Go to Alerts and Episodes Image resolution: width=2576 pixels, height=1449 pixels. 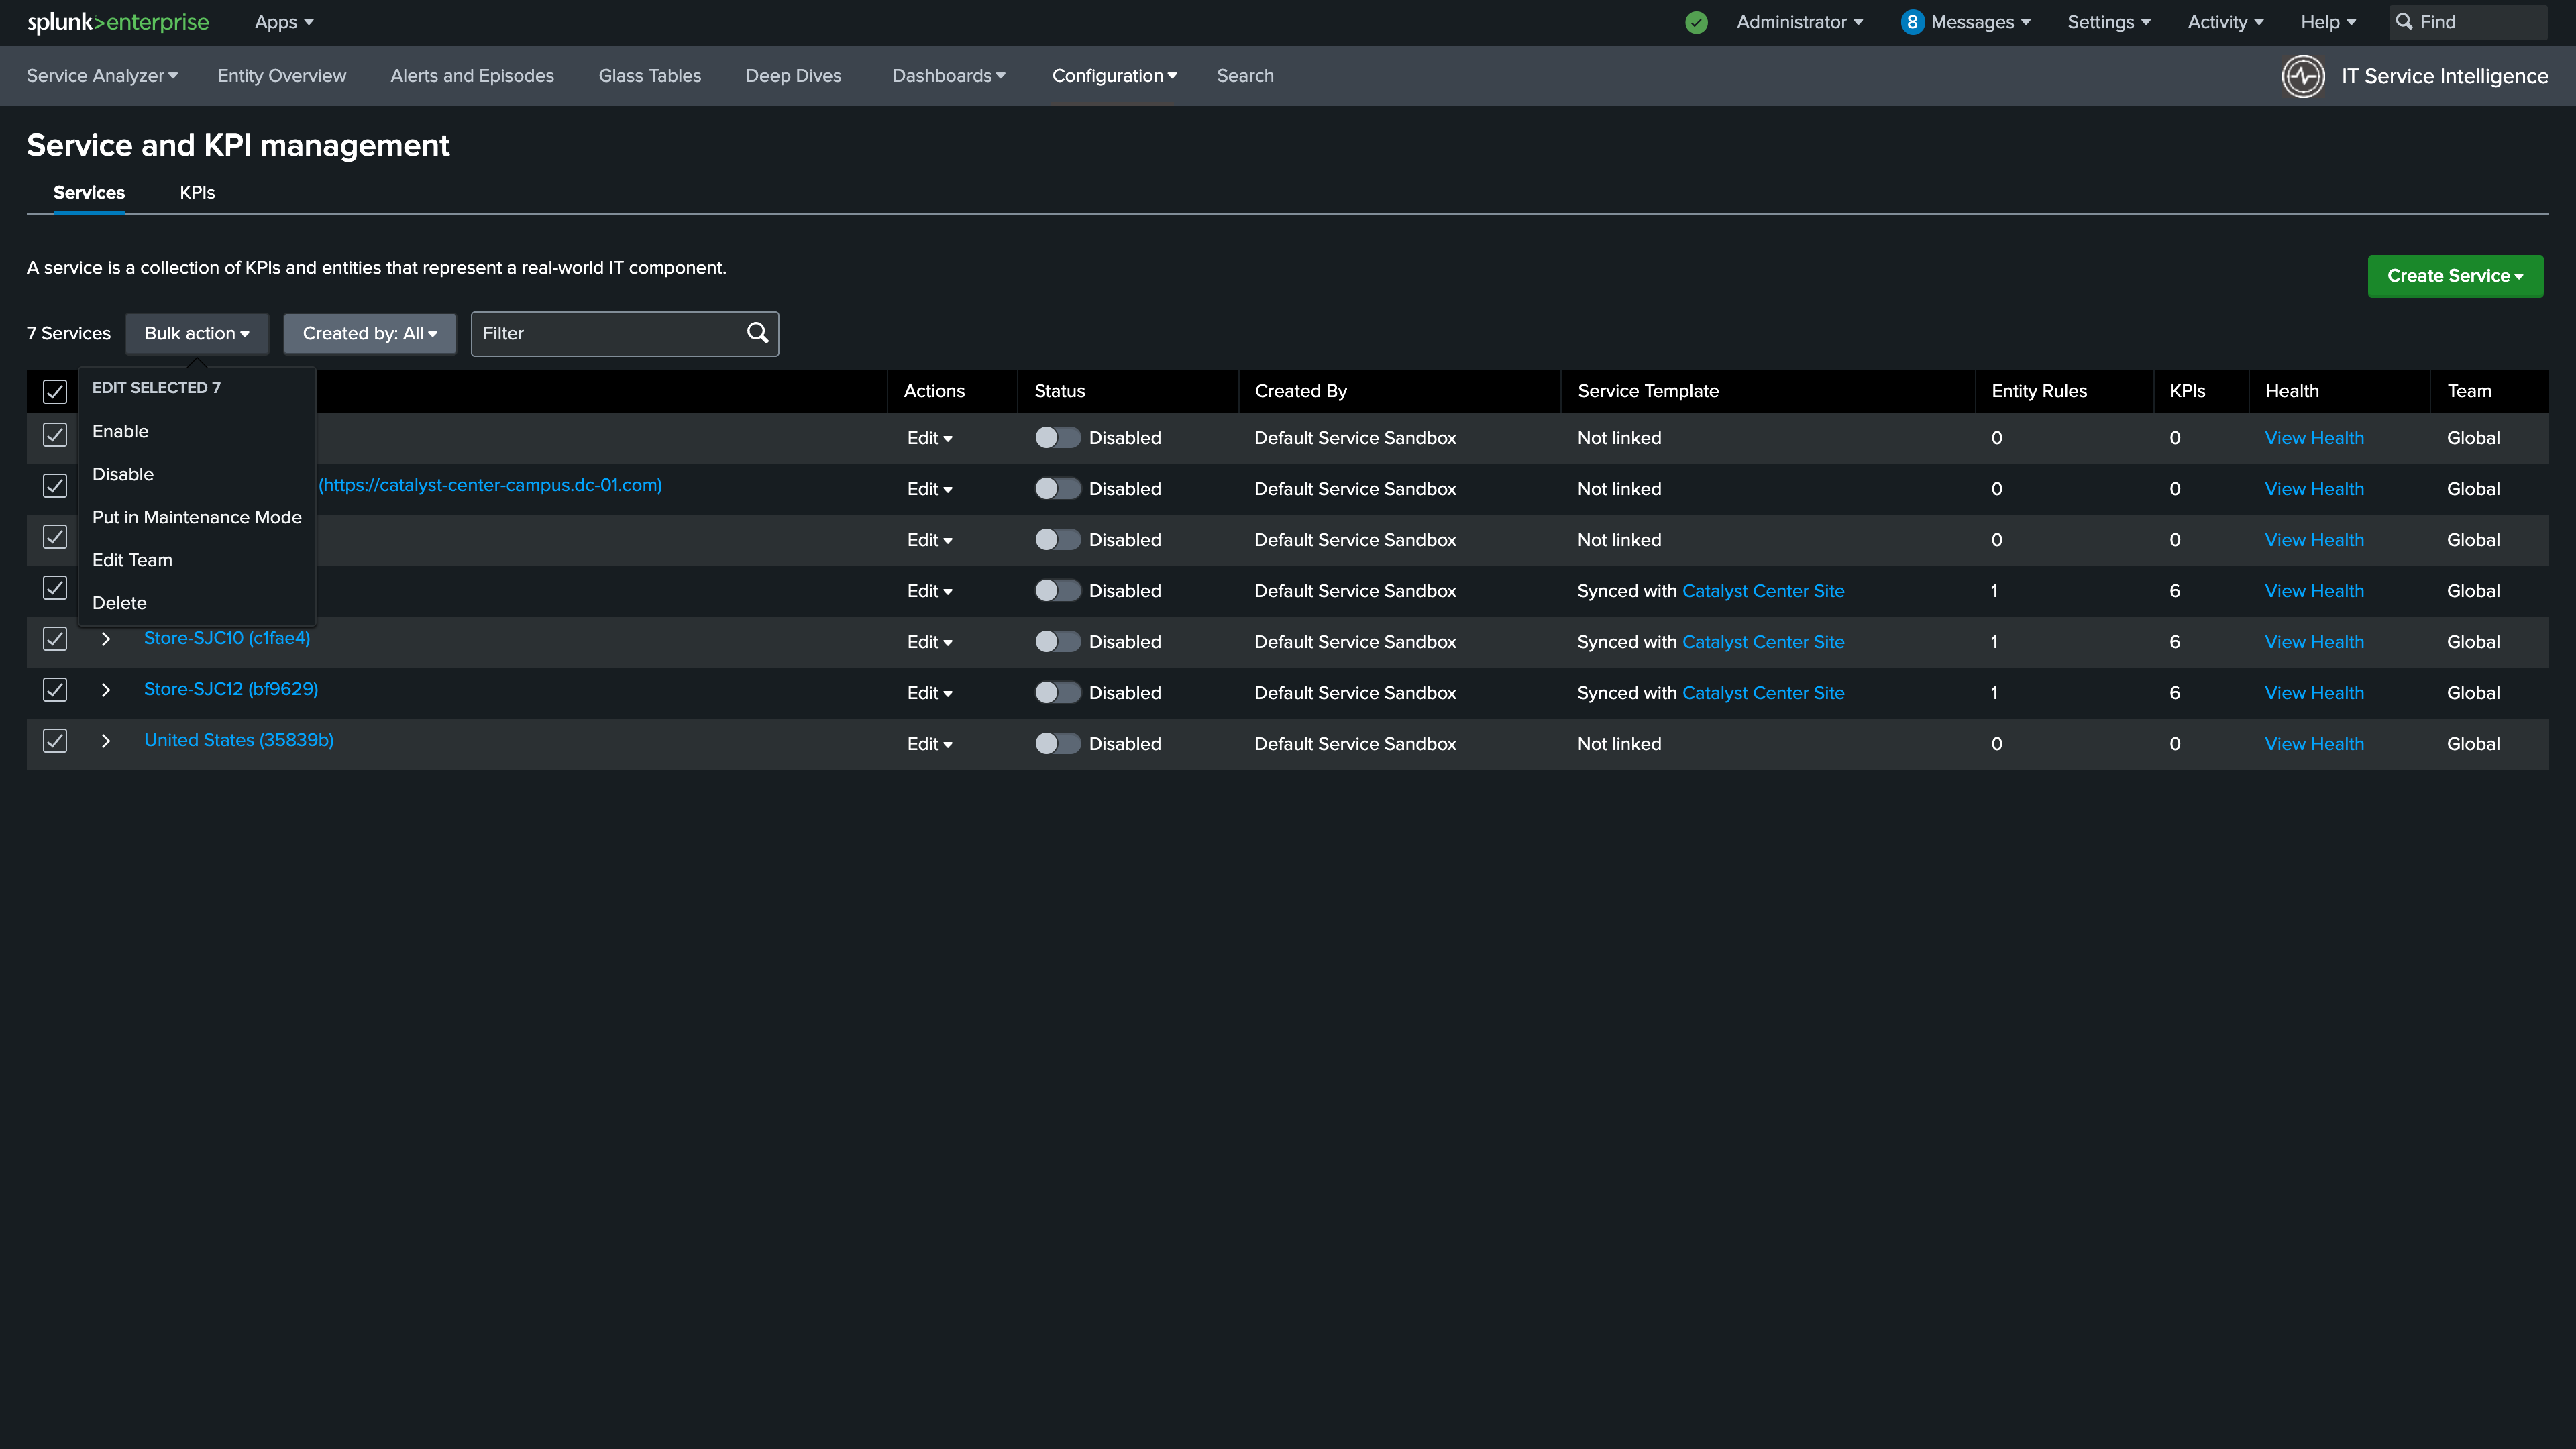[472, 76]
